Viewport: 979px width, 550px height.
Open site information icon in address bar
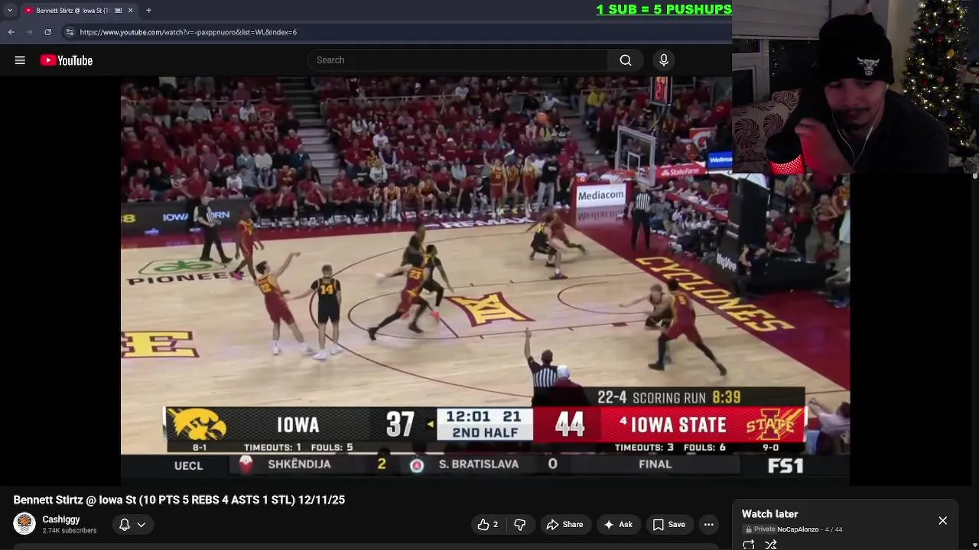(70, 32)
